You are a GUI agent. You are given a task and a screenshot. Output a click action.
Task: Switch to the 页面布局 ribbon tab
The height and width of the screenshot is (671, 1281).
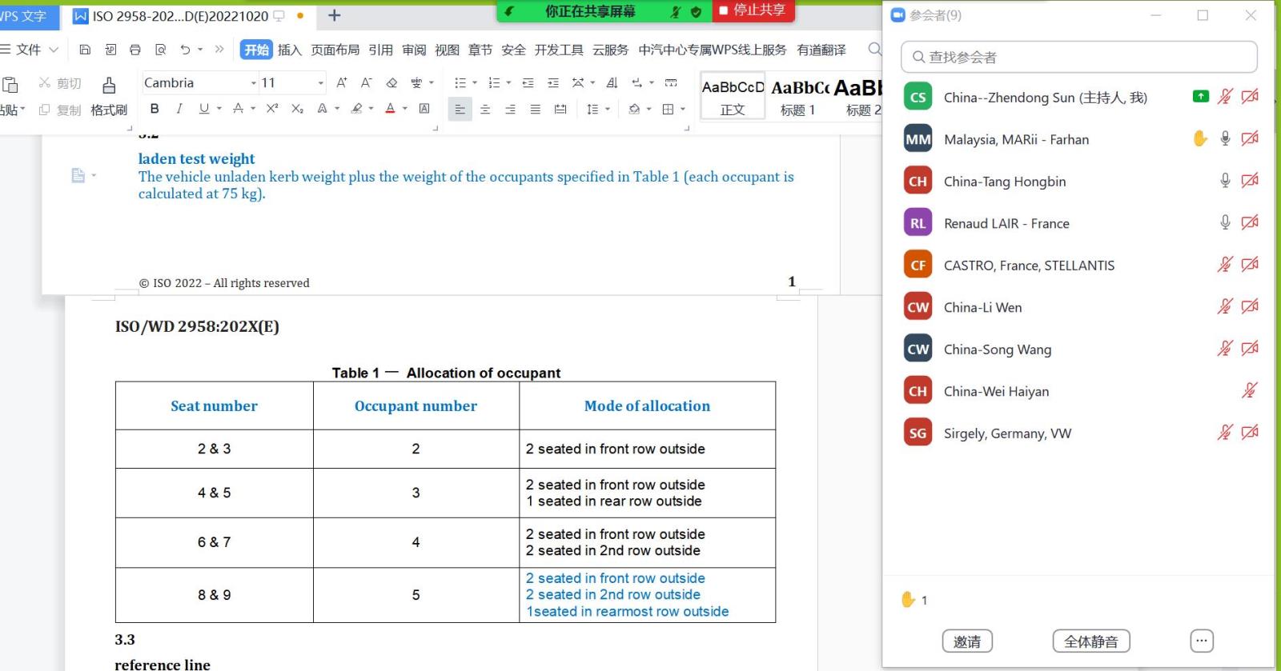(x=335, y=50)
